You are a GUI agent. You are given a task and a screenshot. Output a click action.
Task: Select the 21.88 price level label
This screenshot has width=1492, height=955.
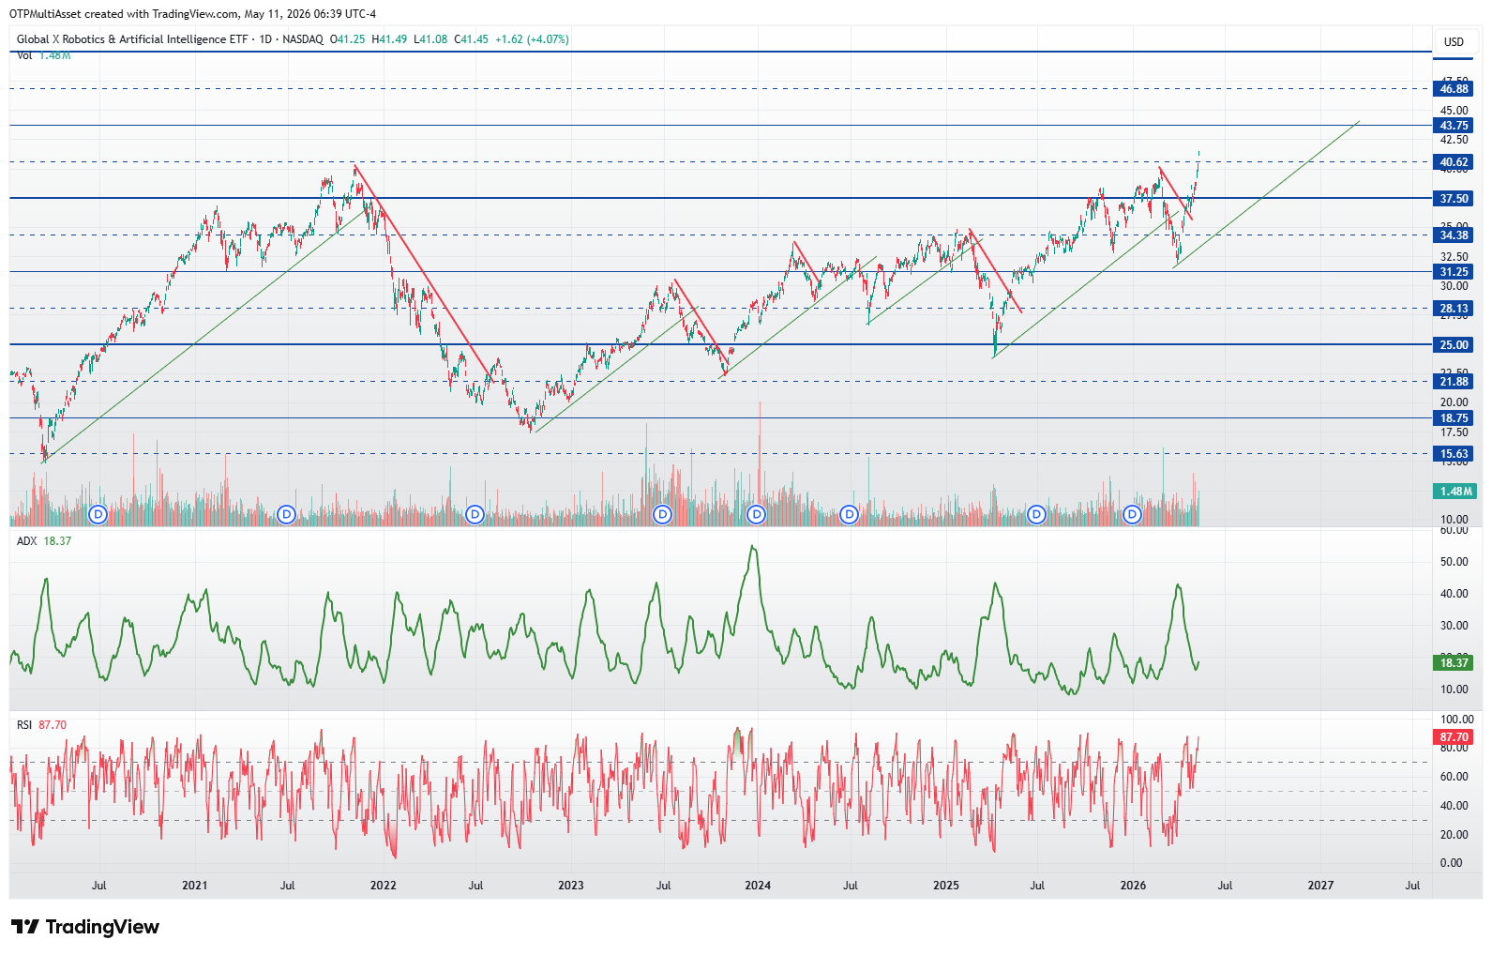pyautogui.click(x=1454, y=382)
